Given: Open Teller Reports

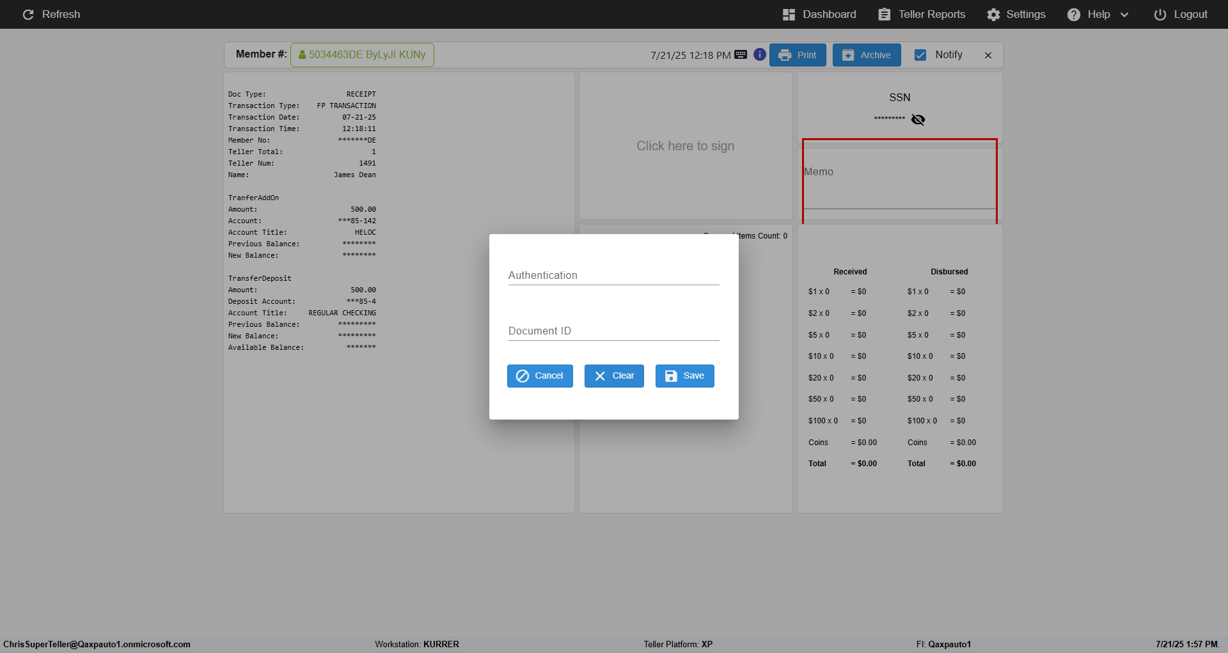Looking at the screenshot, I should pos(922,14).
